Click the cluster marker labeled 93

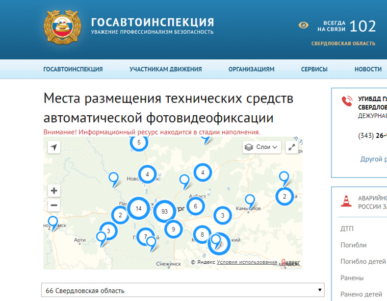pyautogui.click(x=165, y=211)
